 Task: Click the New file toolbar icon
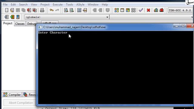[x=7, y=10]
